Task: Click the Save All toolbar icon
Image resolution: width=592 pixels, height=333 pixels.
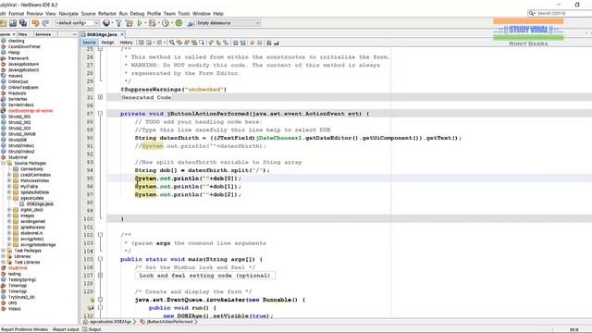Action: (23, 23)
